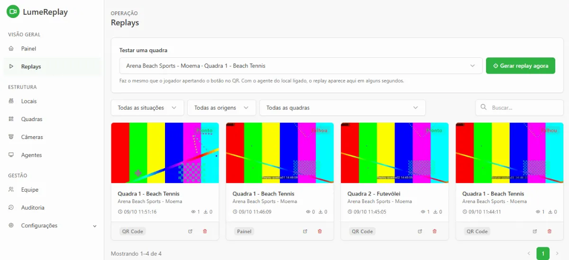Click views eye icon on 11:44:11 card
The height and width of the screenshot is (260, 569).
click(538, 212)
